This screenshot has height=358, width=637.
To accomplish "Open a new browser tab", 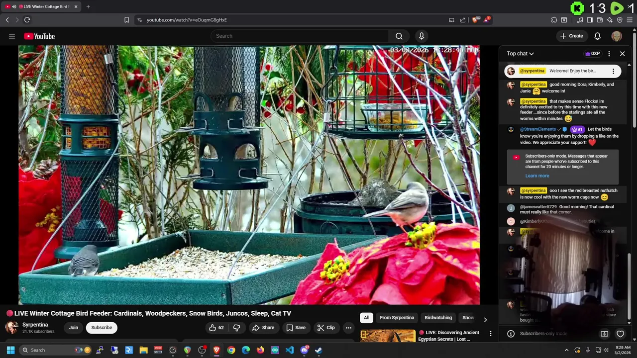I will point(88,6).
